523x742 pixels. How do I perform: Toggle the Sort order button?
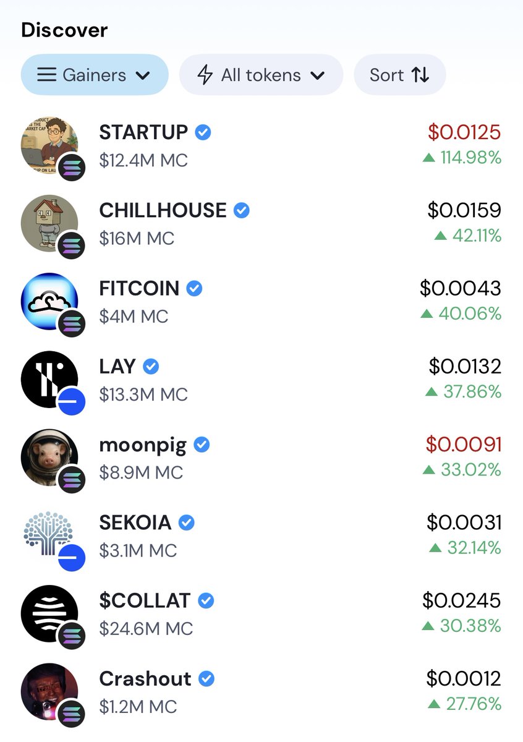399,75
